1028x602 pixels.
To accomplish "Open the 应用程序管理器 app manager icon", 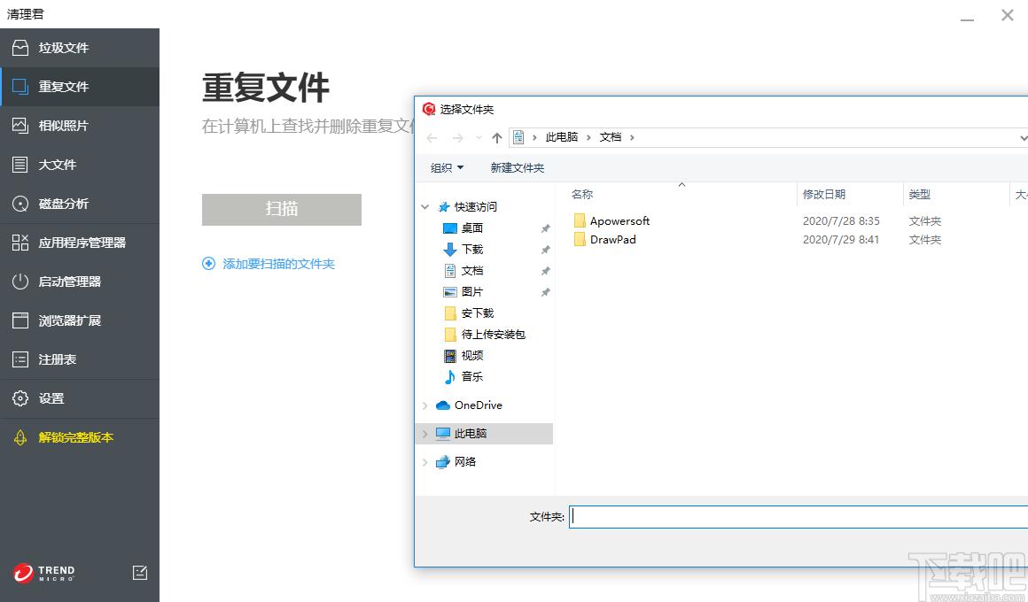I will (x=20, y=243).
